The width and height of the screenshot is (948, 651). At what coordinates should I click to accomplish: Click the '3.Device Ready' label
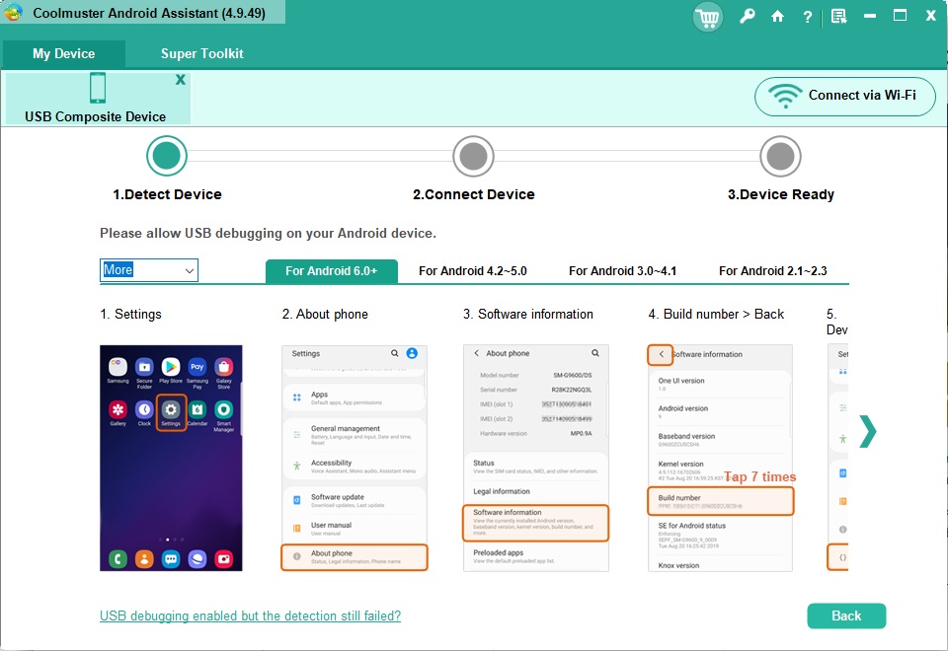tap(780, 194)
